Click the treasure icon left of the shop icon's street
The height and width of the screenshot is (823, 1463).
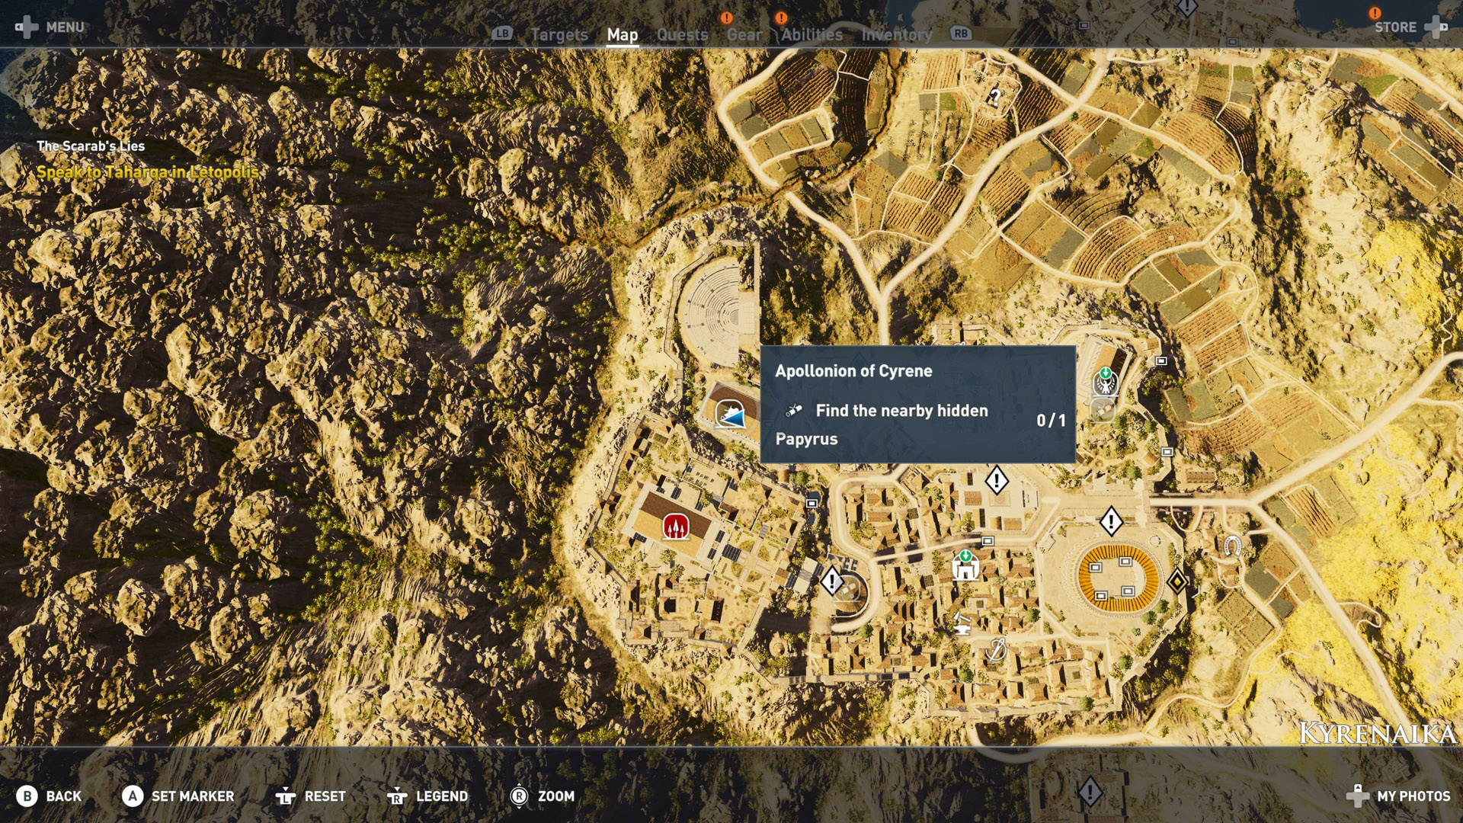click(988, 541)
